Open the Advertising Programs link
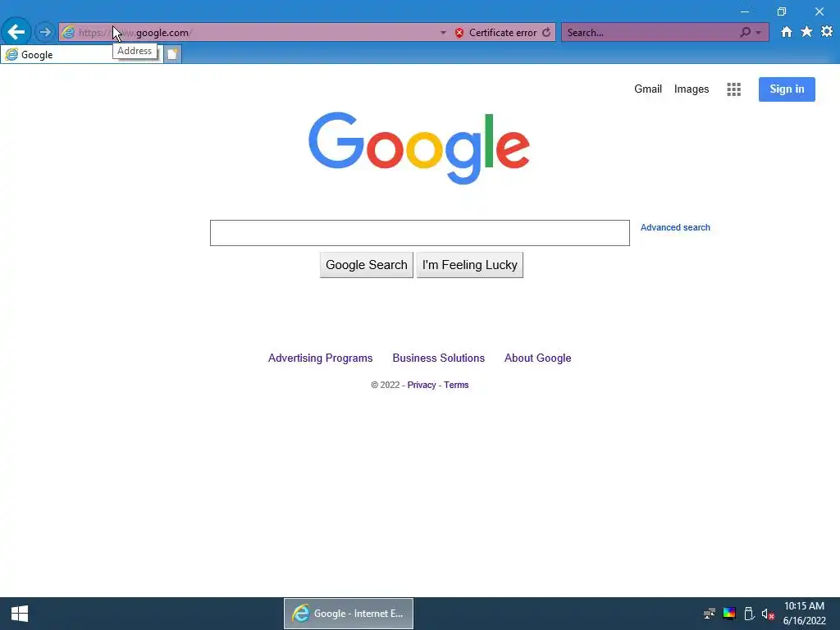Viewport: 840px width, 630px height. (x=321, y=358)
